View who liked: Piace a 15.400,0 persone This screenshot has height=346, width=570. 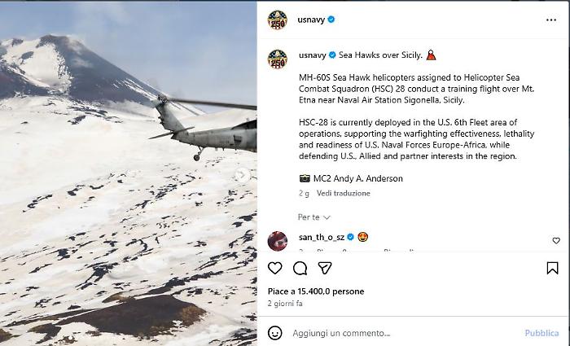pyautogui.click(x=316, y=291)
